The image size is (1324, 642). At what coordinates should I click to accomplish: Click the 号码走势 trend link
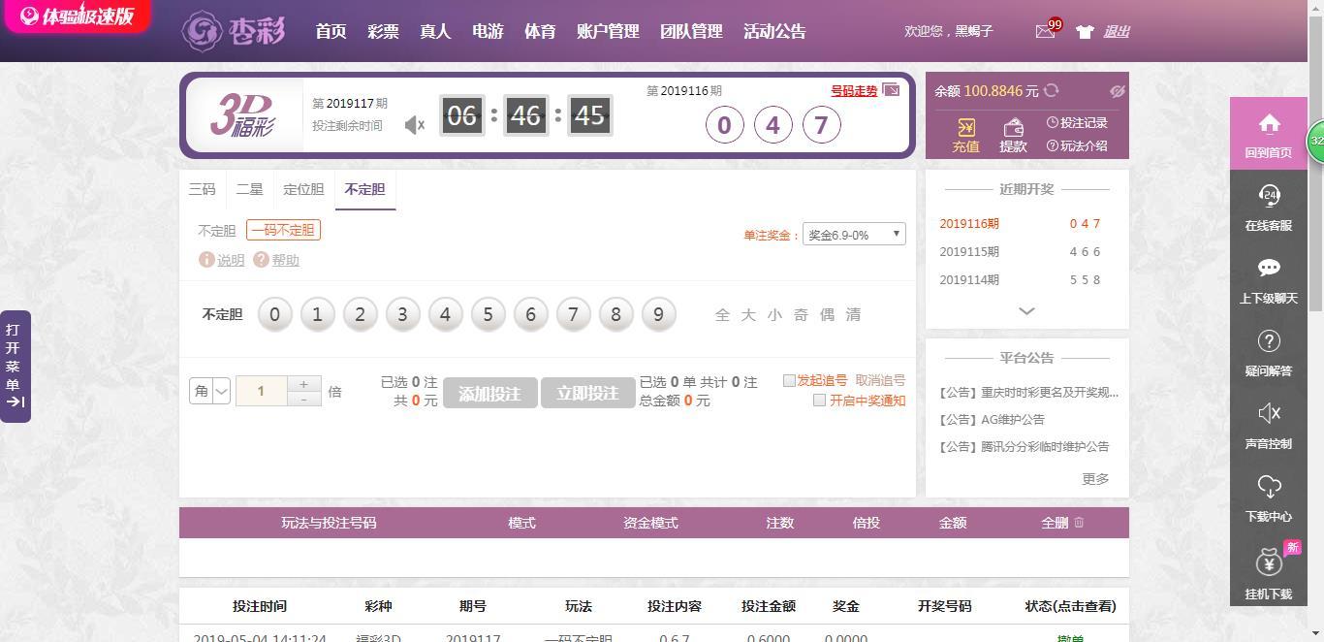tap(854, 91)
